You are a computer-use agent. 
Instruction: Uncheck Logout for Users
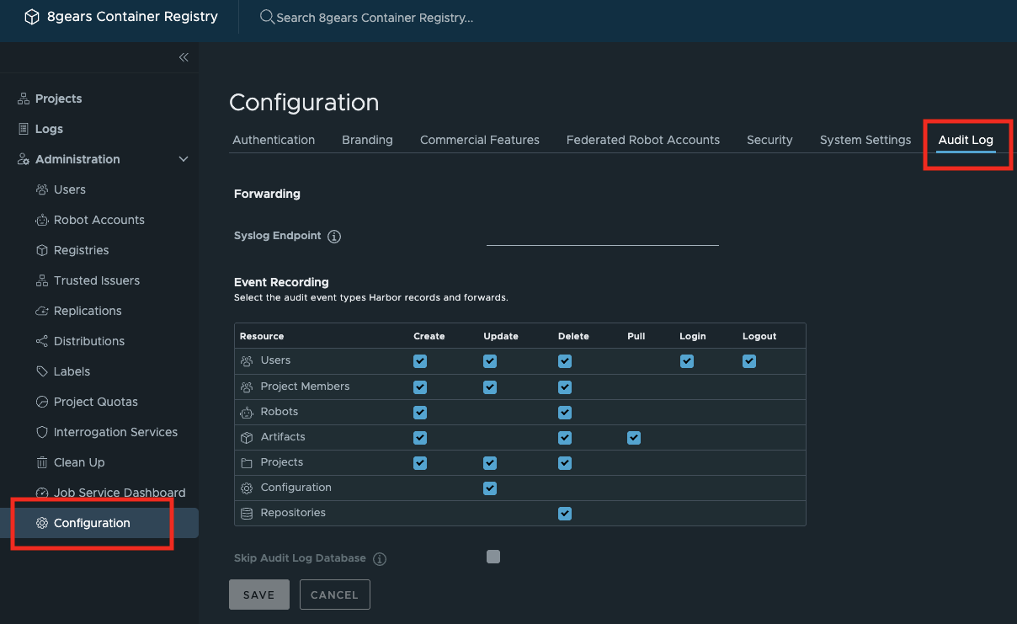(749, 361)
